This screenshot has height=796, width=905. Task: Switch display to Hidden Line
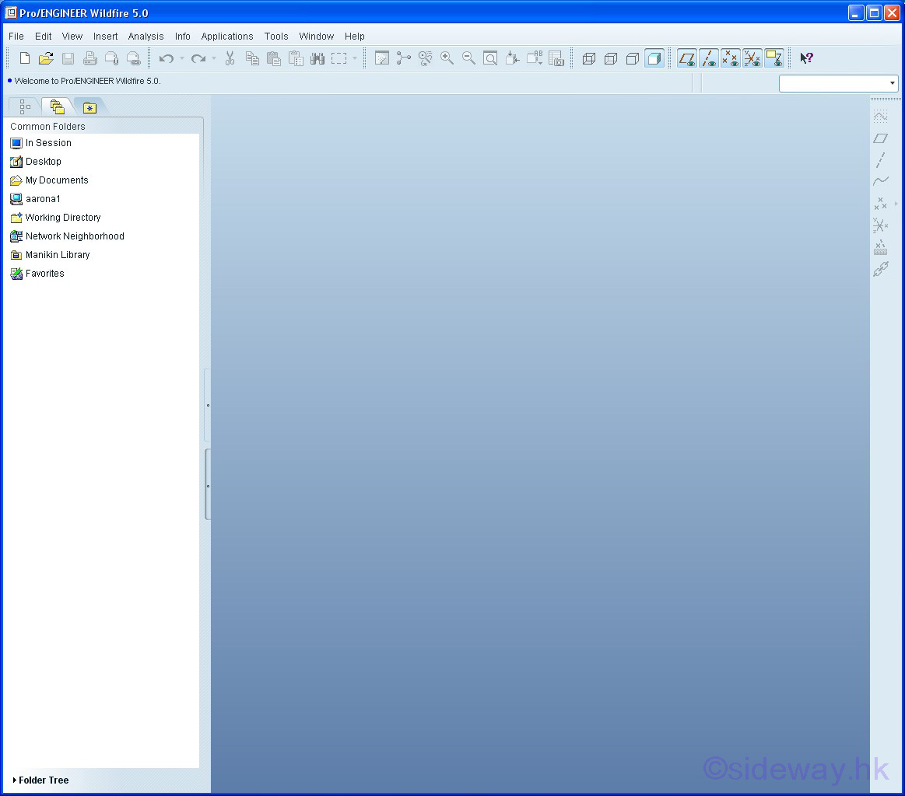611,58
